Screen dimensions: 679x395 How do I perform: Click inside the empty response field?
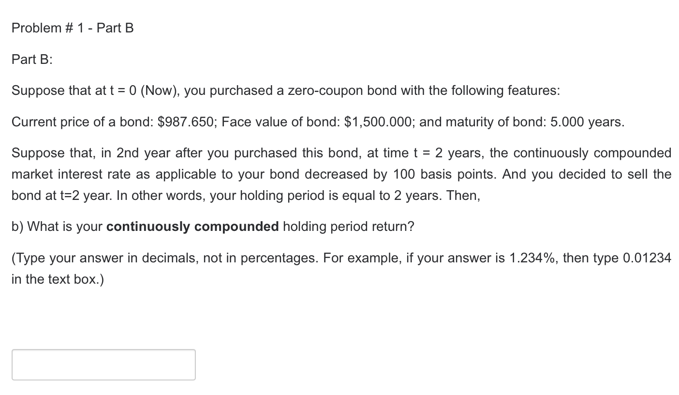coord(103,365)
